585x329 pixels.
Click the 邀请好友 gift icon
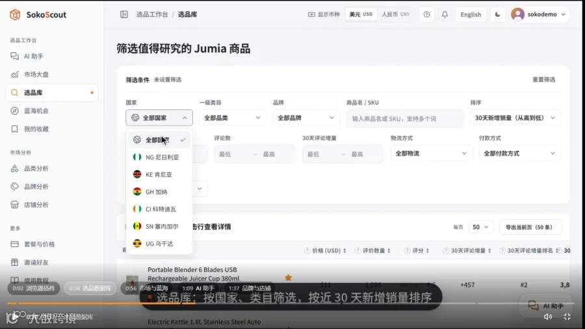coord(14,262)
